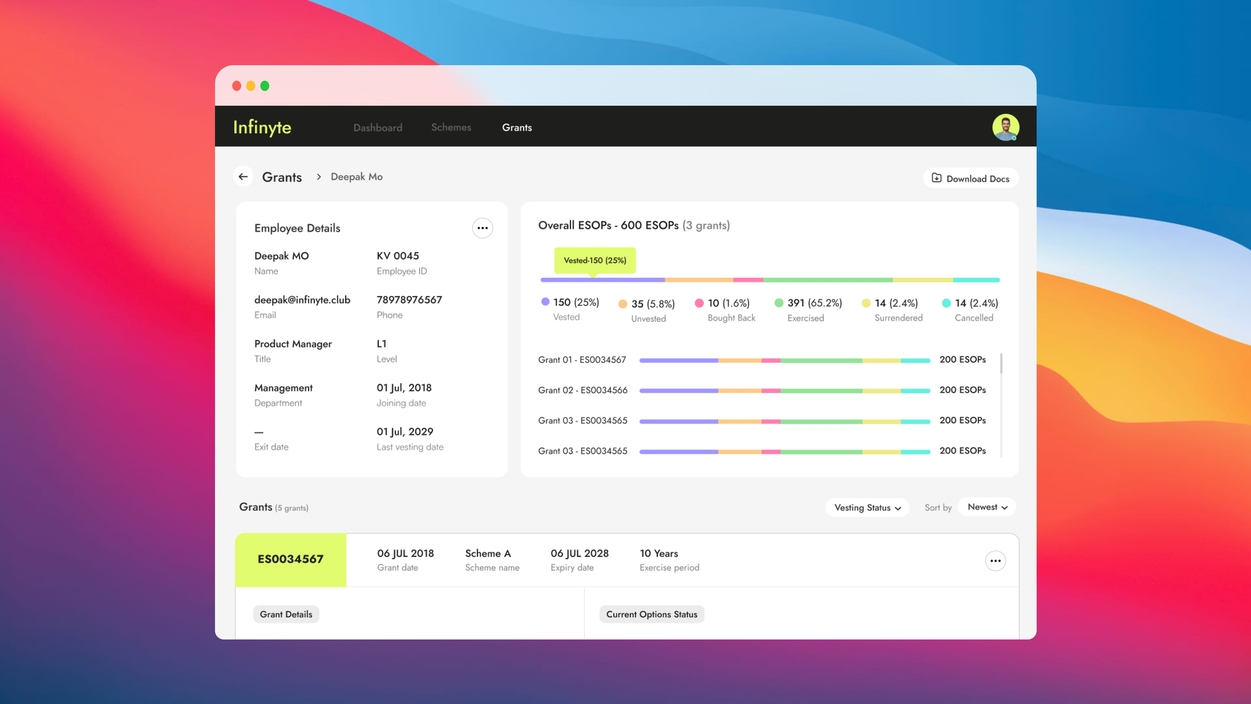Click joining date 01 Jul, 2018
The width and height of the screenshot is (1251, 704).
tap(404, 388)
